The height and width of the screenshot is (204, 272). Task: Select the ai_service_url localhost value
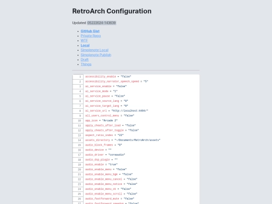coord(130,111)
